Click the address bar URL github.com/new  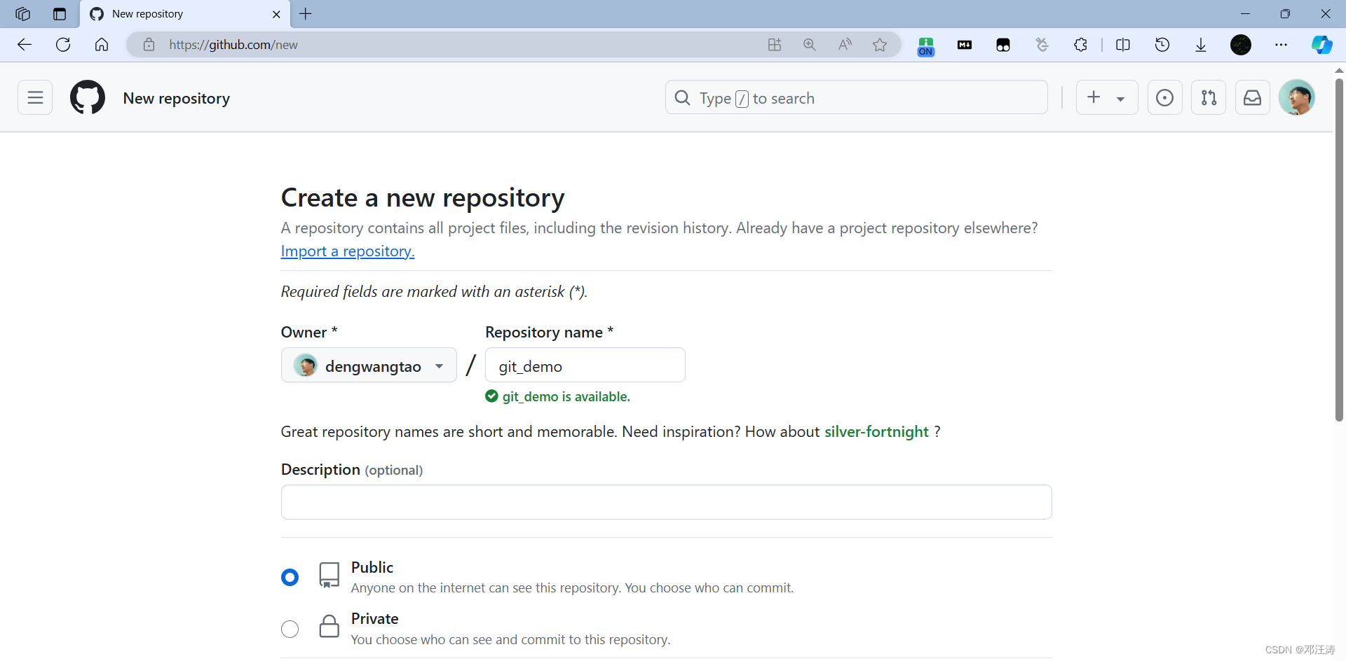pos(233,45)
